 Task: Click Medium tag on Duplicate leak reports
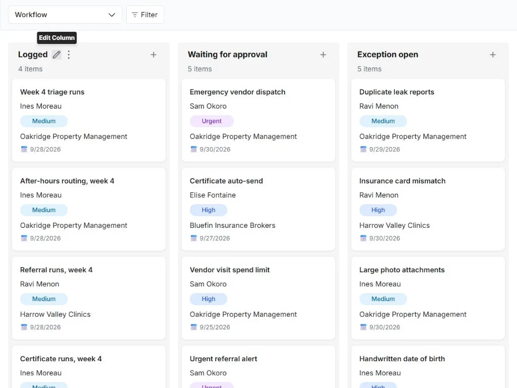click(x=383, y=121)
